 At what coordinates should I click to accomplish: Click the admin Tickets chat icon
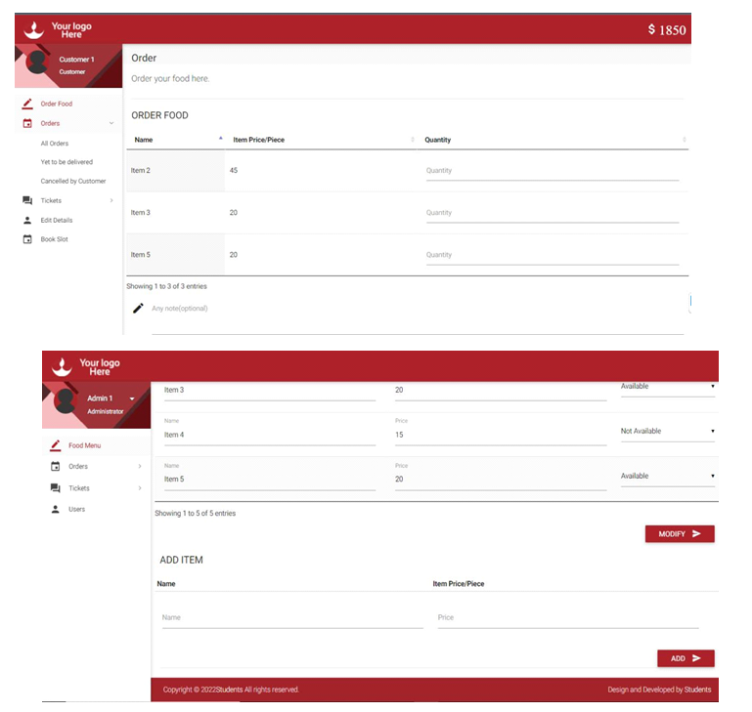(x=55, y=487)
